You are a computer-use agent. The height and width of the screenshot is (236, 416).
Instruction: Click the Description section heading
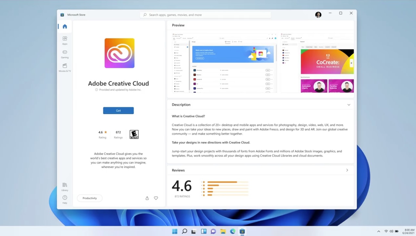pos(181,105)
